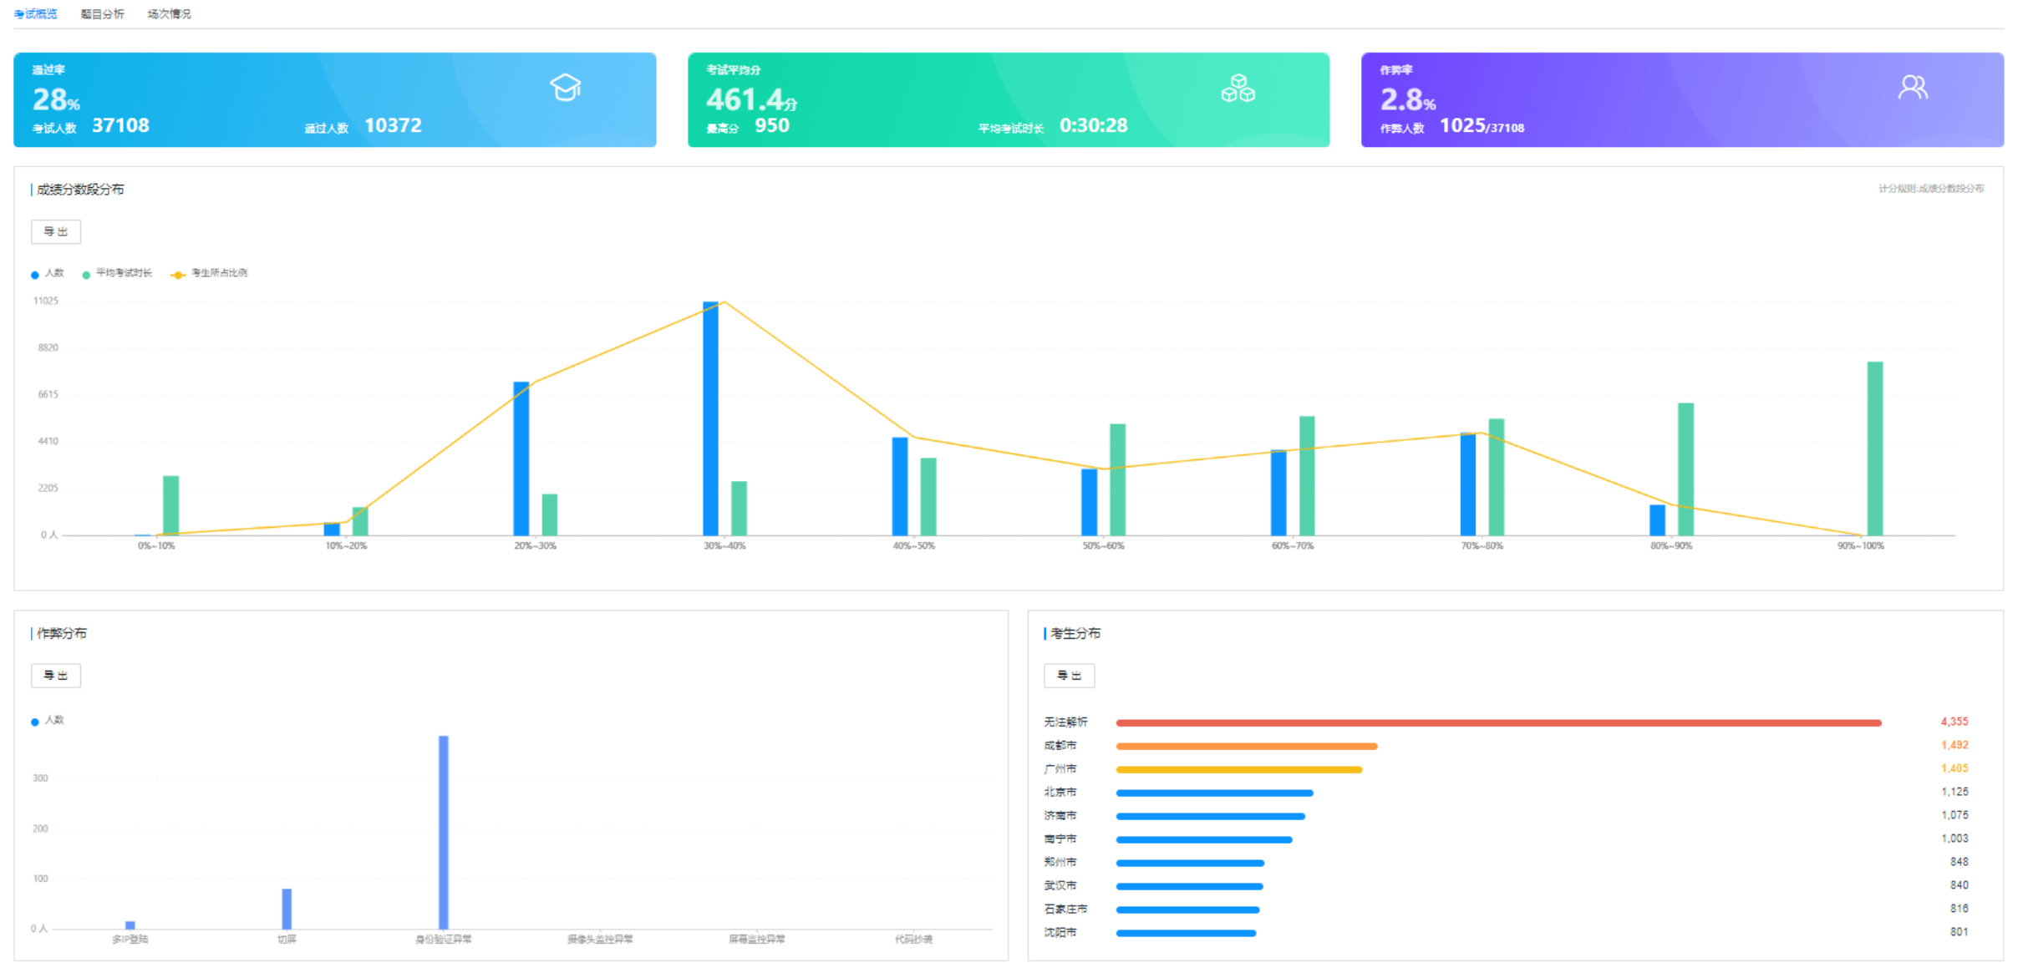Click the 身份验证异常 bar in cheating chart

tap(443, 831)
